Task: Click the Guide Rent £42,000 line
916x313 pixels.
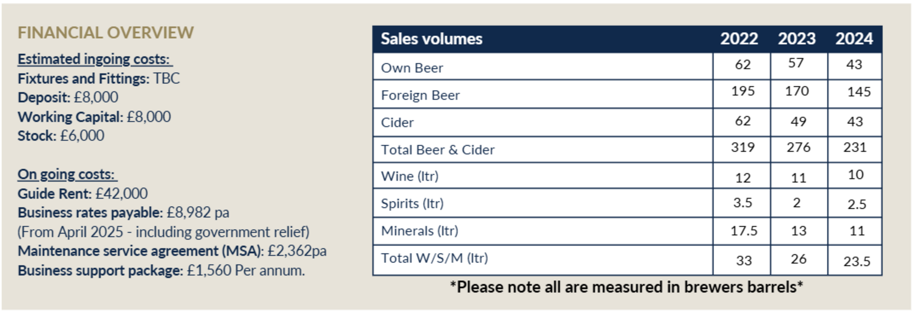Action: [83, 193]
